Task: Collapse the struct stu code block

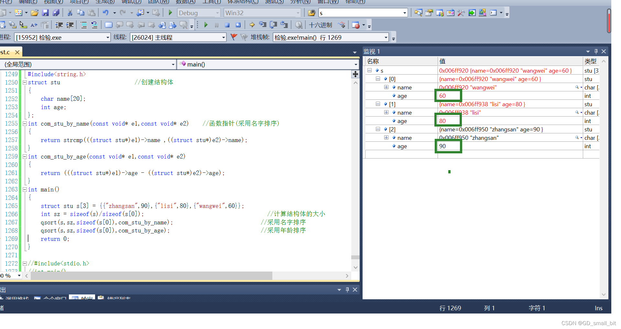Action: (25, 82)
